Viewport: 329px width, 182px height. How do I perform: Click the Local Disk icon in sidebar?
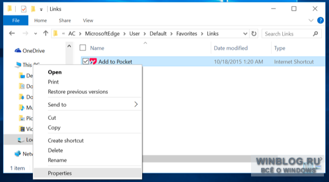(21, 140)
